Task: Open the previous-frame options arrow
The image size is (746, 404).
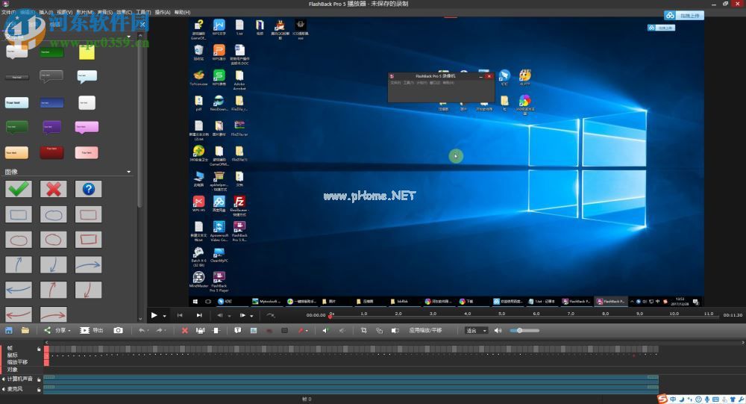Action: [229, 316]
